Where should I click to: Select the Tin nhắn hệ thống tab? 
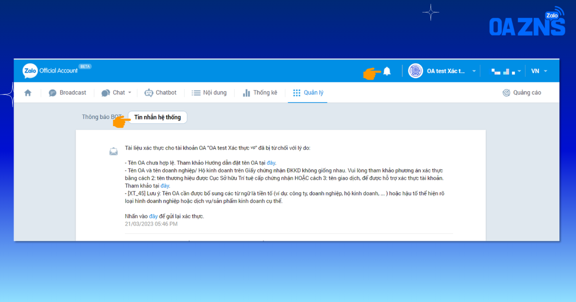tap(157, 117)
